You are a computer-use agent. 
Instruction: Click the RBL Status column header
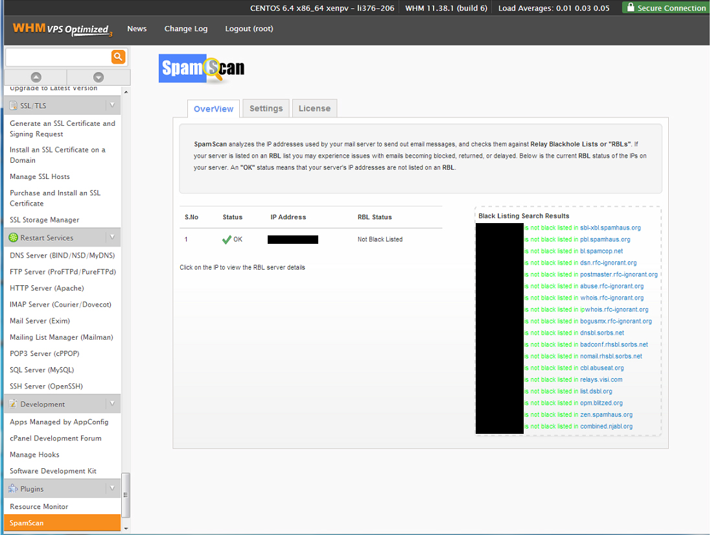[x=375, y=217]
